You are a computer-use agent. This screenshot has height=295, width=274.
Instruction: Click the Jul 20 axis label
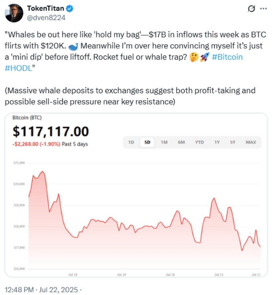point(170,275)
